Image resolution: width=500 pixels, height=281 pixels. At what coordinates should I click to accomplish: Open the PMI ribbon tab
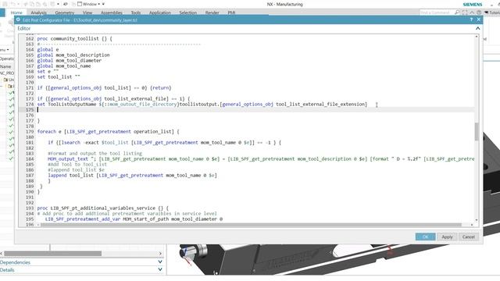tap(231, 12)
